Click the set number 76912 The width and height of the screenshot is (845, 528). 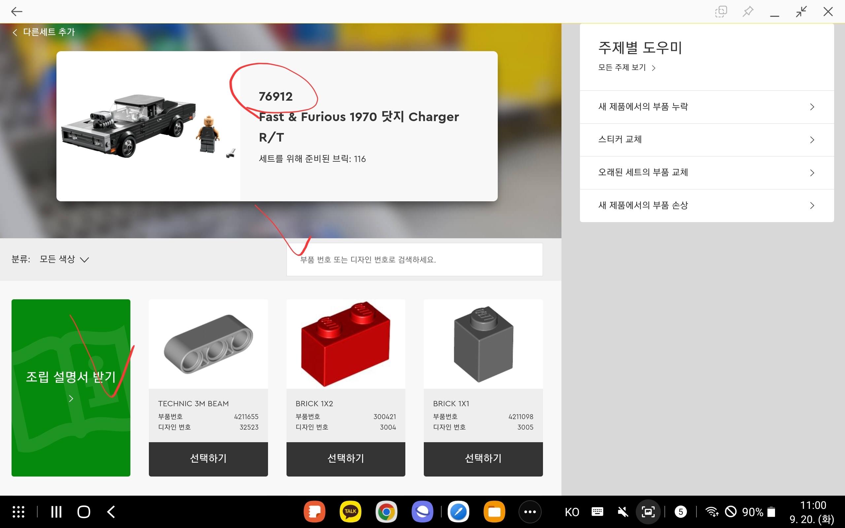(276, 96)
